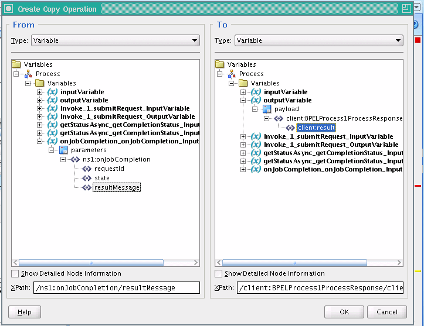Click the inputVariable icon in the To tree
Image resolution: width=424 pixels, height=326 pixels.
click(256, 92)
